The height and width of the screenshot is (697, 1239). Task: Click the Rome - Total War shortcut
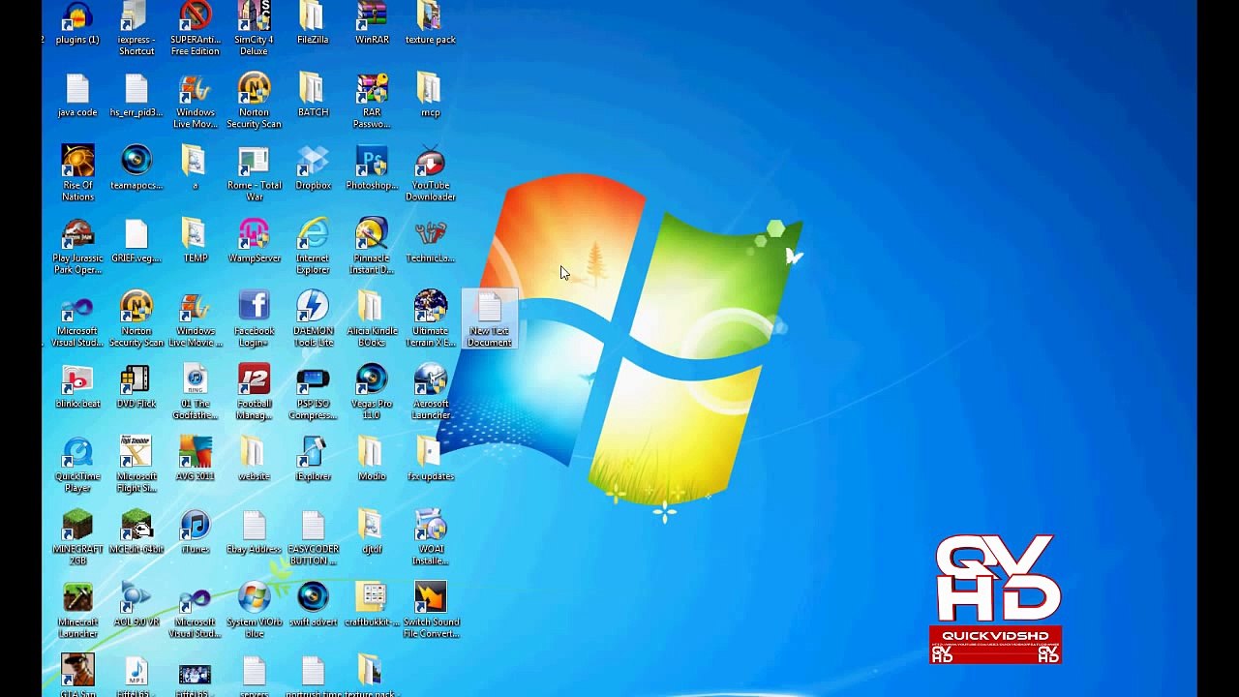[254, 173]
